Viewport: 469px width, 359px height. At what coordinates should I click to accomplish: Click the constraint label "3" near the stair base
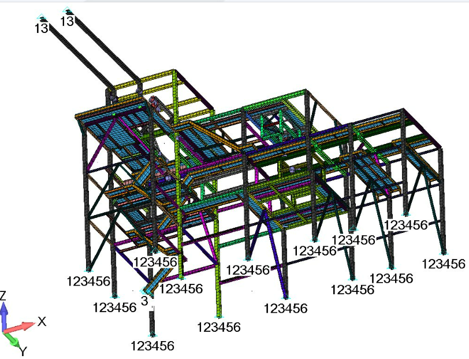point(144,301)
